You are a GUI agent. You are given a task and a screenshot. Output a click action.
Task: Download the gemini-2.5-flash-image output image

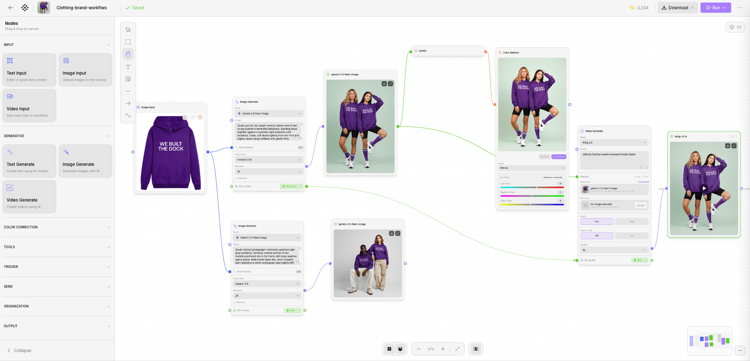coord(384,83)
